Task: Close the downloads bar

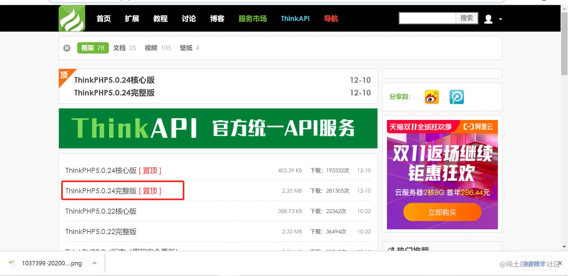Action: coord(560,263)
